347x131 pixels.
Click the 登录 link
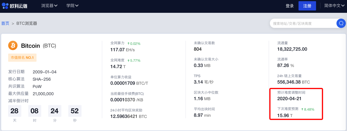290,6
